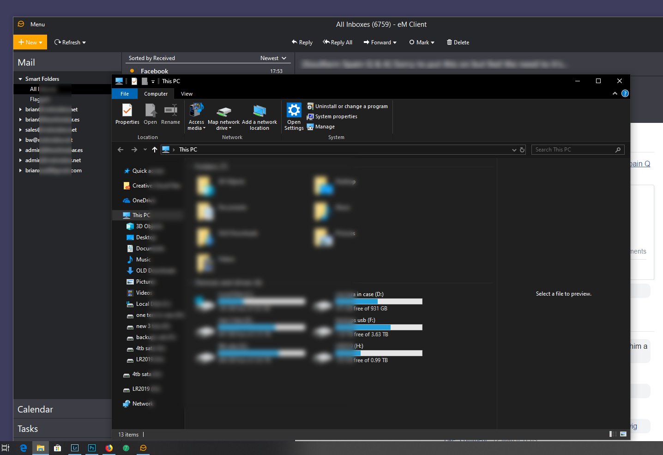Click the Search This PC field

[x=578, y=150]
